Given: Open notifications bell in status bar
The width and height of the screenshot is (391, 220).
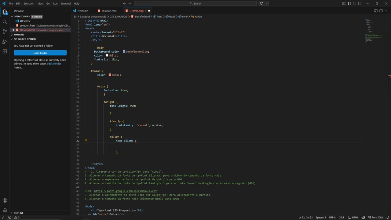Looking at the screenshot, I should click(x=387, y=218).
